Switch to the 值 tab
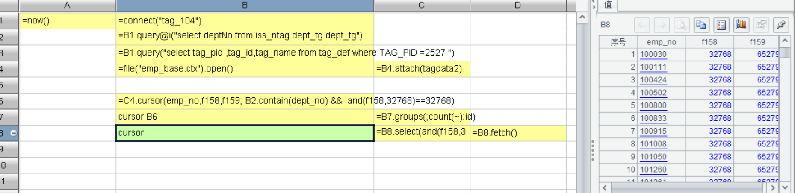 608,5
